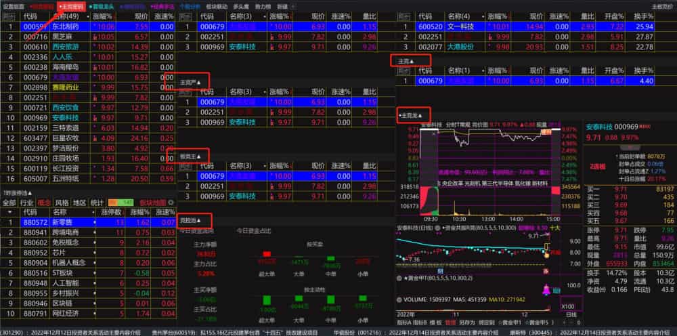The width and height of the screenshot is (677, 336).
Task: Select the 新零售 sector row
Action: (x=88, y=222)
